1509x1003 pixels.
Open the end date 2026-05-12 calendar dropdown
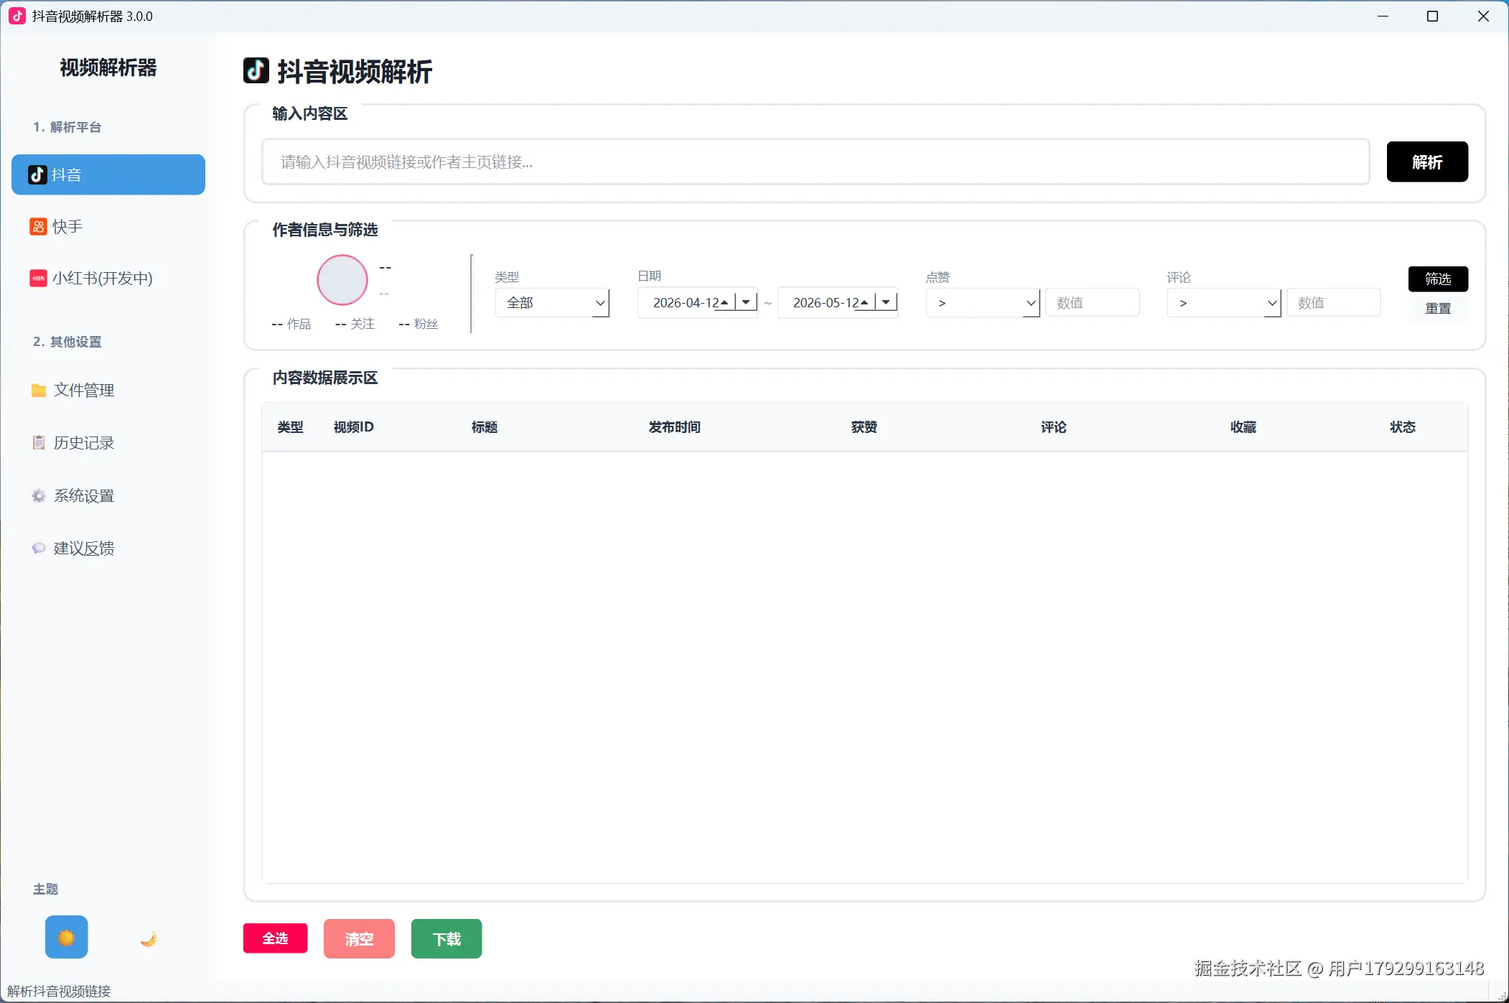tap(887, 302)
